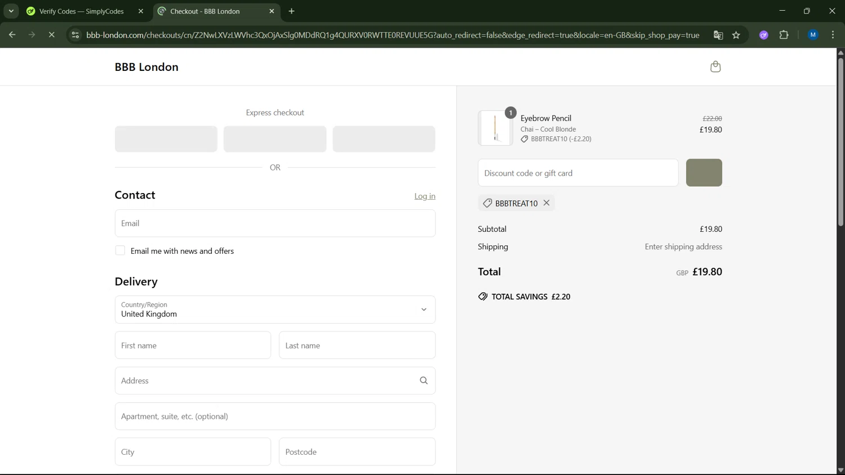Screen dimensions: 845x475
Task: Click the TOTAL SAVINGS £2.20 text
Action: coord(531,297)
